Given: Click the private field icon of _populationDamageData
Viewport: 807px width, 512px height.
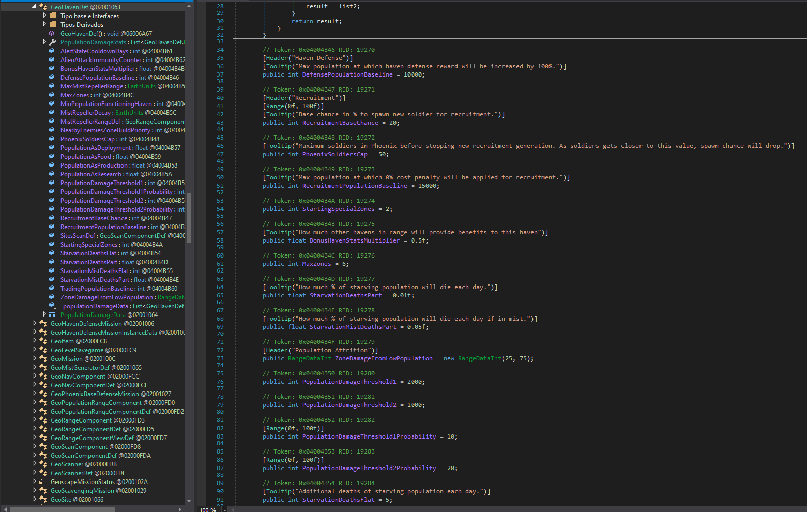Looking at the screenshot, I should tap(52, 306).
